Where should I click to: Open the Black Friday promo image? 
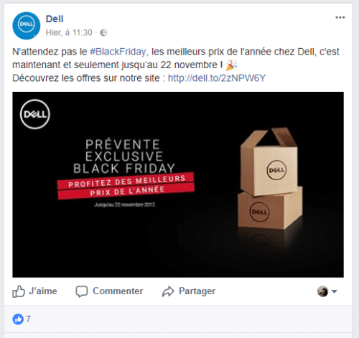pos(178,184)
